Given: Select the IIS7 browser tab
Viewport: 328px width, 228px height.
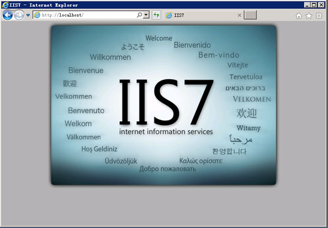Looking at the screenshot, I should tap(203, 15).
